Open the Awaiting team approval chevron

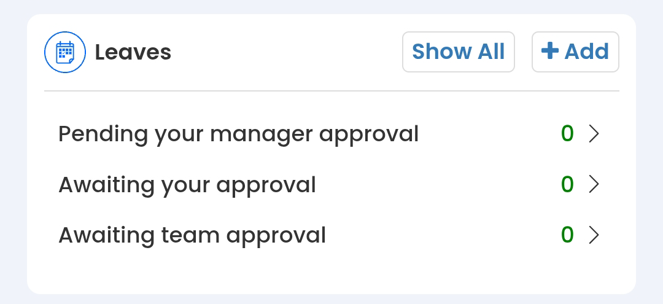point(593,235)
